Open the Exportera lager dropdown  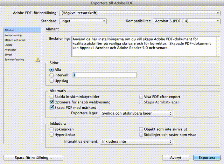136,114
